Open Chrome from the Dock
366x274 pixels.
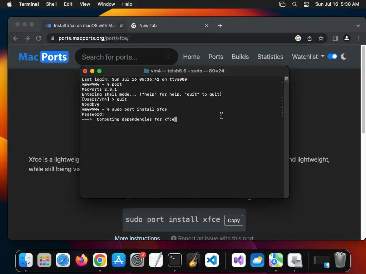[x=100, y=260]
